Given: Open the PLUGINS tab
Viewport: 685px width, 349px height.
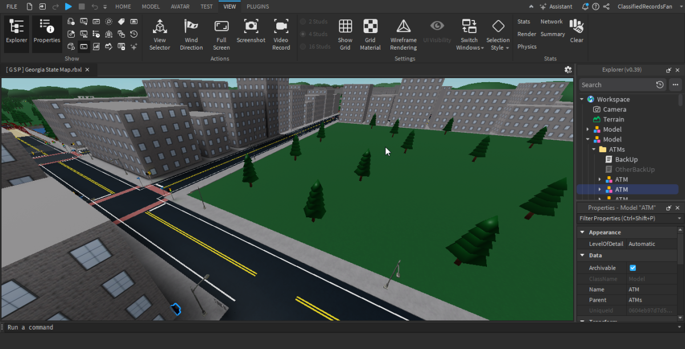Looking at the screenshot, I should (x=258, y=6).
